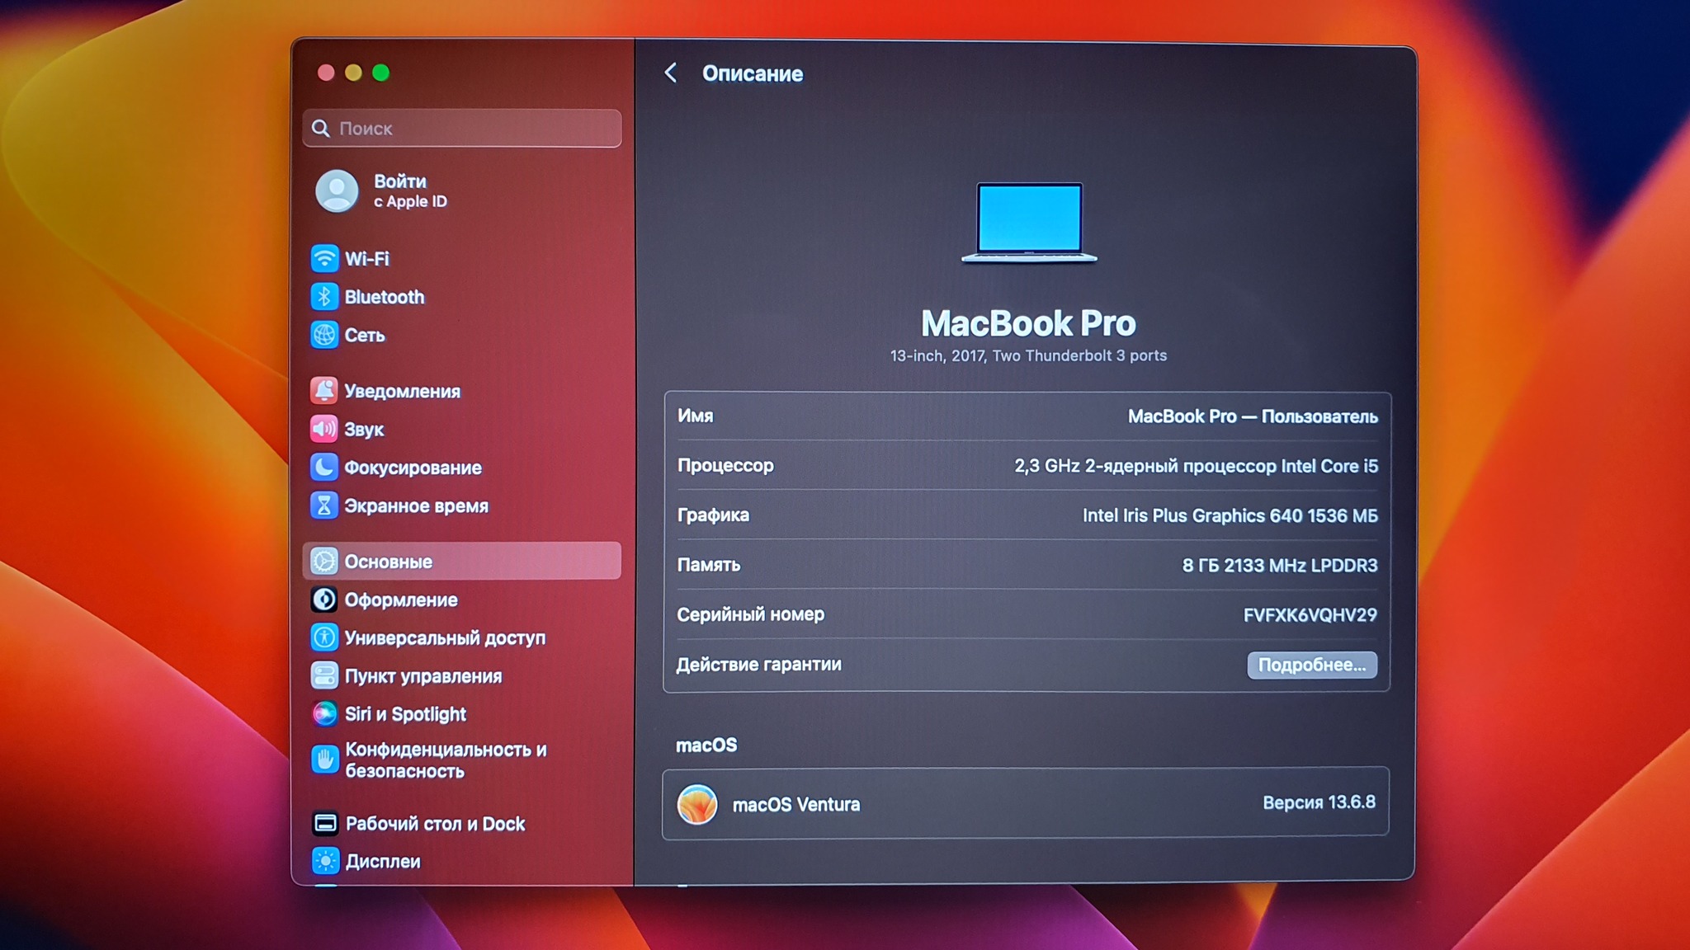Open the Звук speaker icon
Viewport: 1690px width, 950px height.
324,429
